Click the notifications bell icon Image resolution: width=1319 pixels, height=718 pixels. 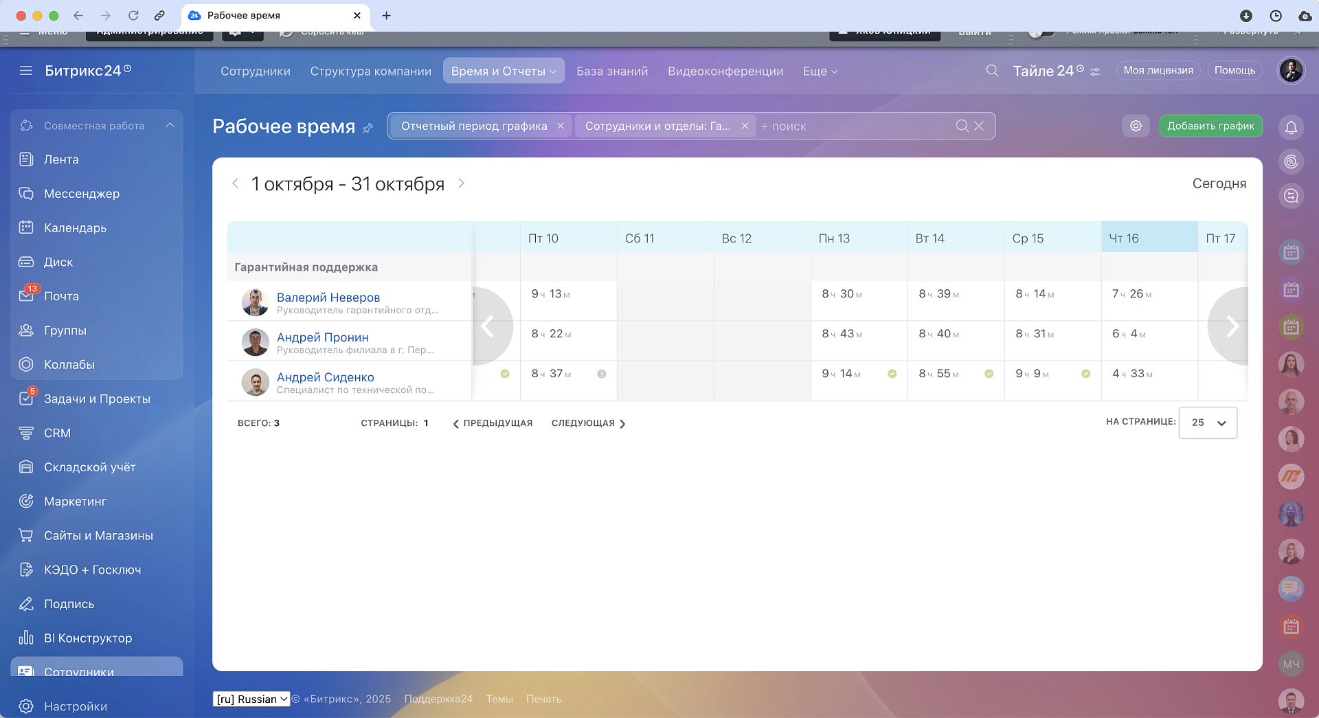(x=1291, y=127)
